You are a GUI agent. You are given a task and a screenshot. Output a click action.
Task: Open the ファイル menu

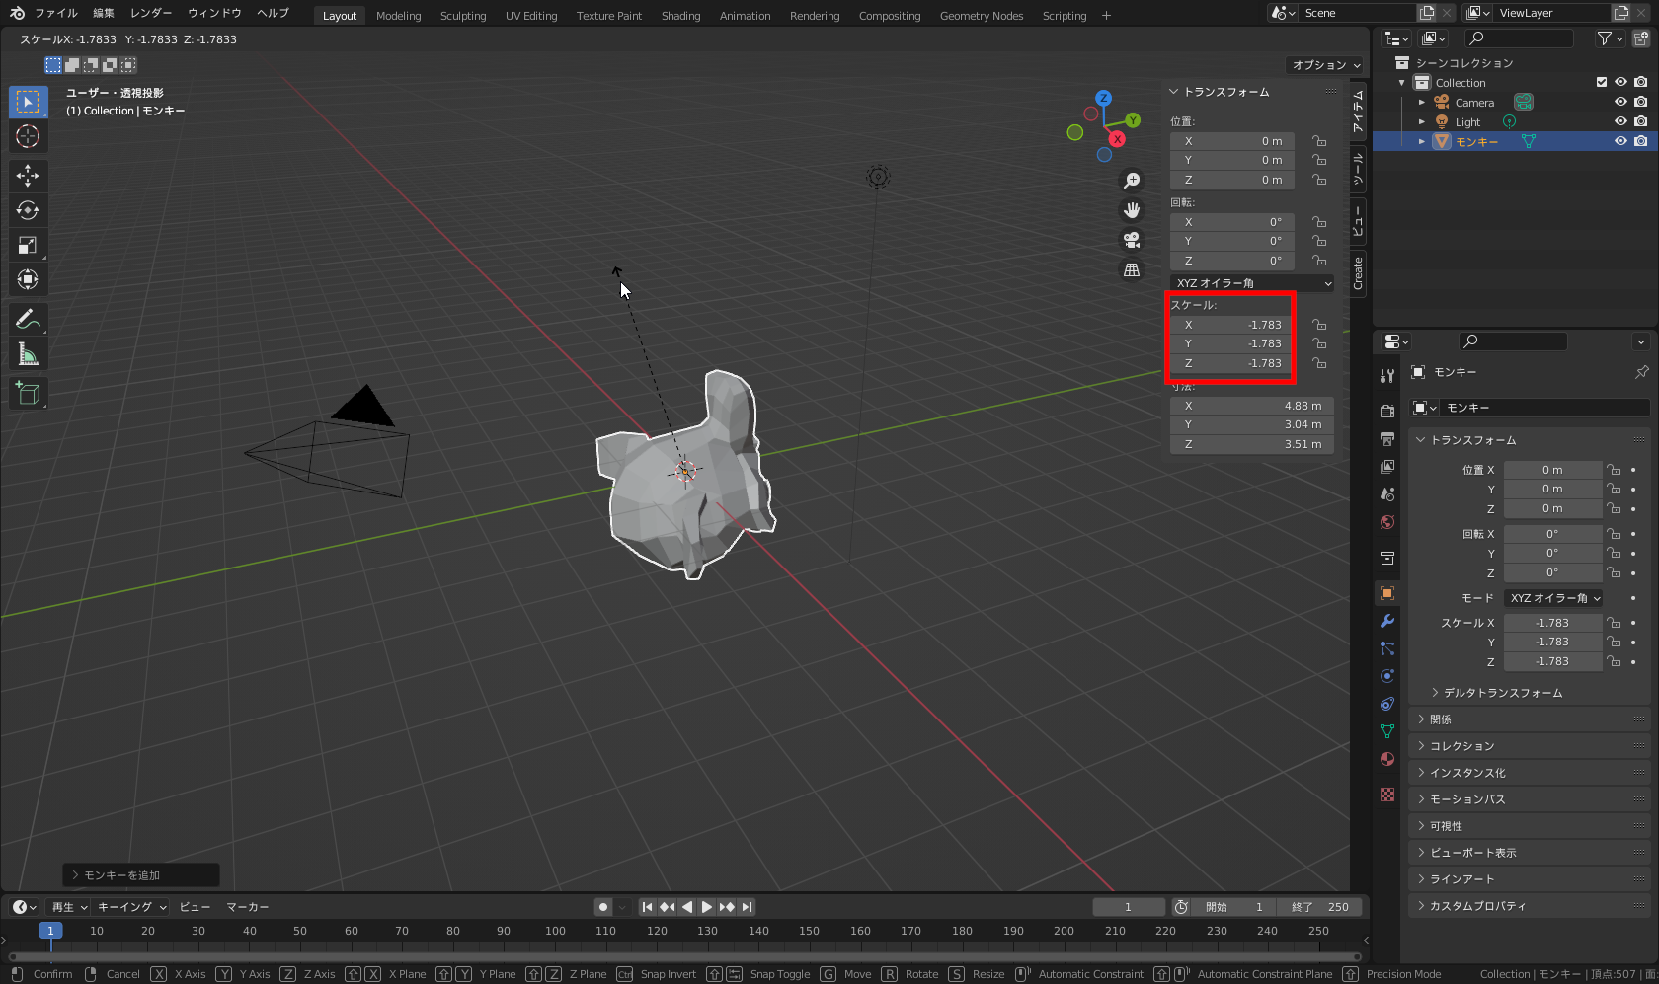pyautogui.click(x=56, y=13)
